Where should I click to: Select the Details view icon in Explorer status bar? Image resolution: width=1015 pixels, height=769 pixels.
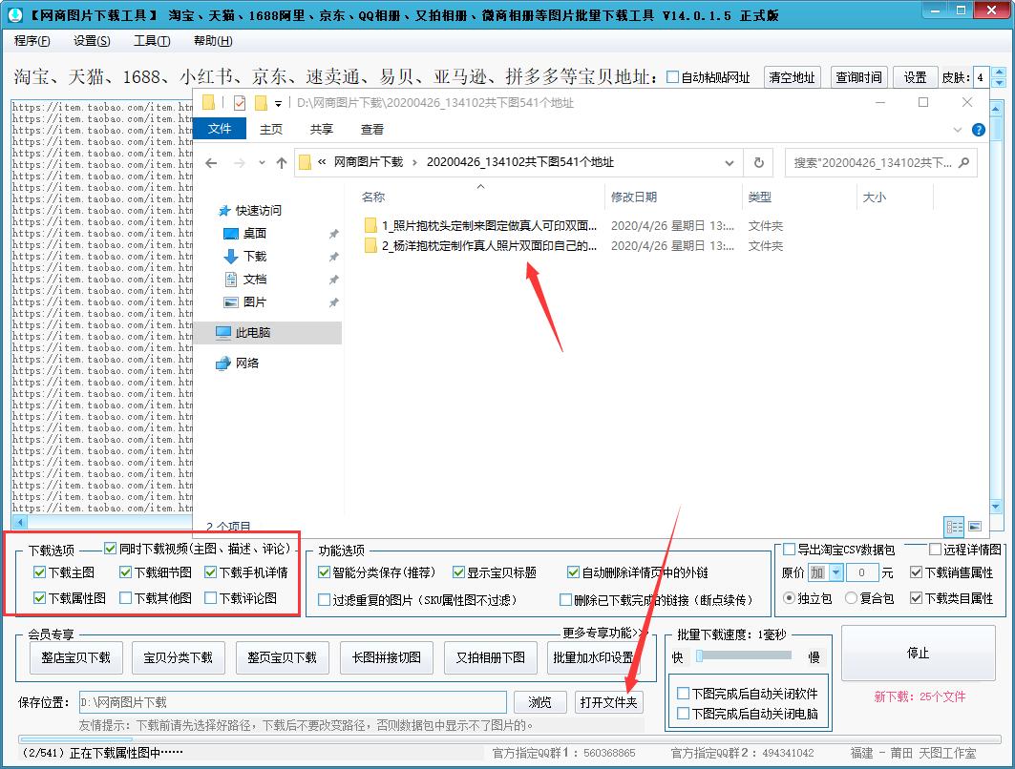[x=954, y=526]
